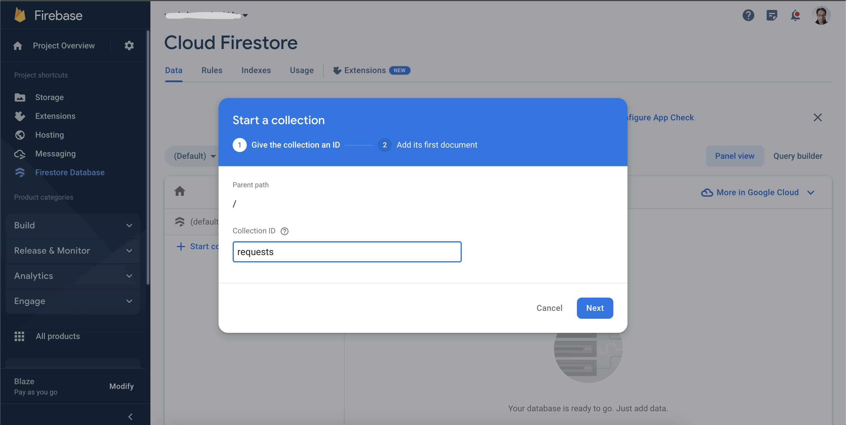Open the user account avatar
This screenshot has height=425, width=846.
[x=821, y=15]
